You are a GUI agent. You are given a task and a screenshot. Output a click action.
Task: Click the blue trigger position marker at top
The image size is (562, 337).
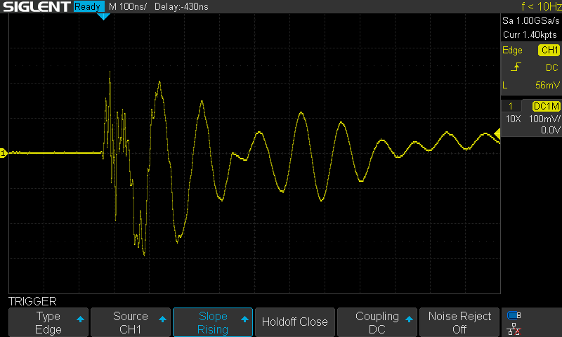[103, 16]
